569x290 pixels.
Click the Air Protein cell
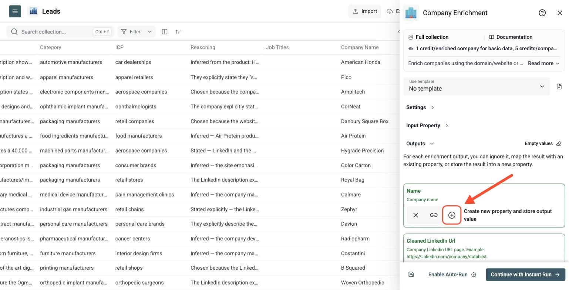(353, 136)
